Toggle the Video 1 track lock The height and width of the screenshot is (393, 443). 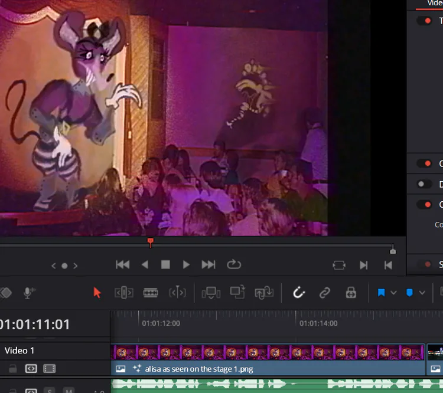[x=12, y=369]
